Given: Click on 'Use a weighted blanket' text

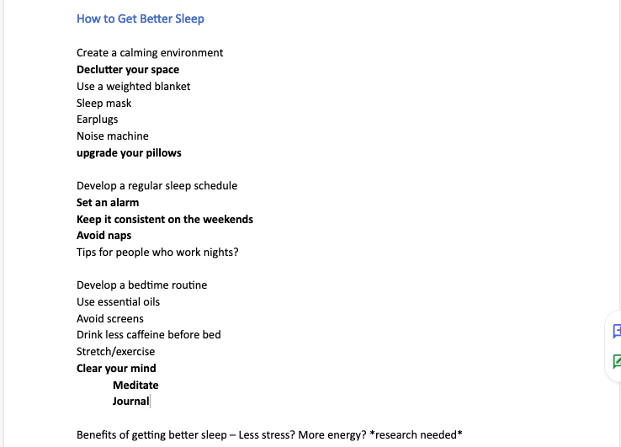Looking at the screenshot, I should click(134, 87).
